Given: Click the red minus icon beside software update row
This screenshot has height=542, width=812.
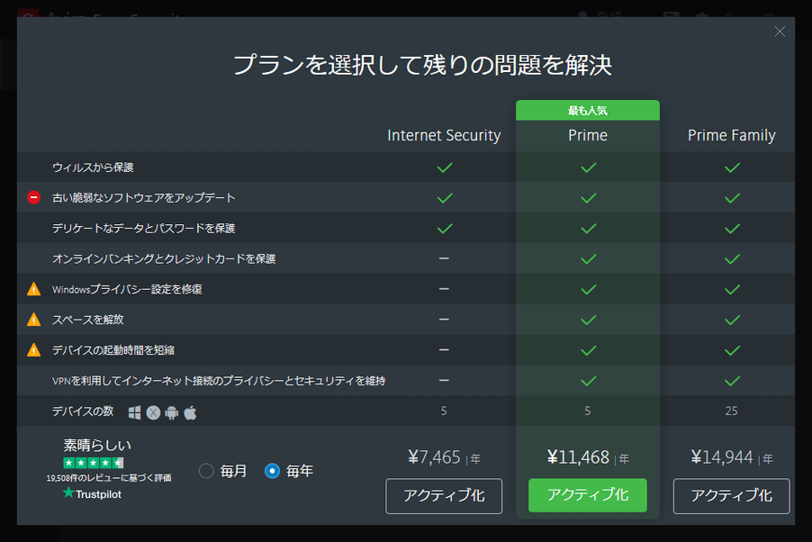Looking at the screenshot, I should coord(33,197).
